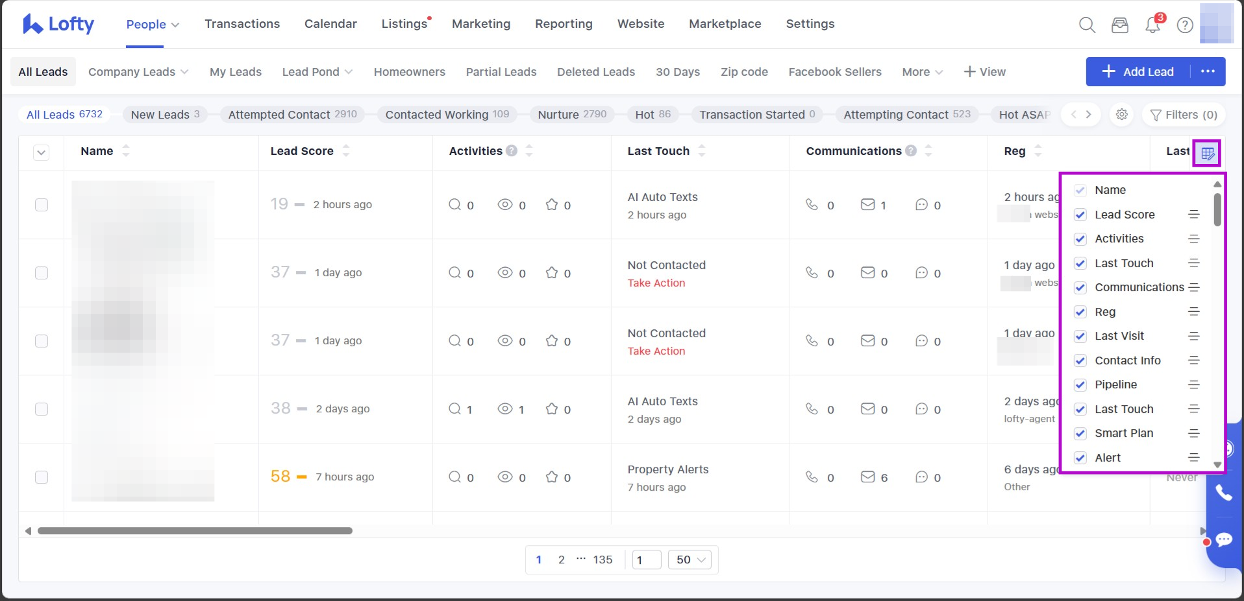Open the inbox tray icon

pyautogui.click(x=1120, y=25)
